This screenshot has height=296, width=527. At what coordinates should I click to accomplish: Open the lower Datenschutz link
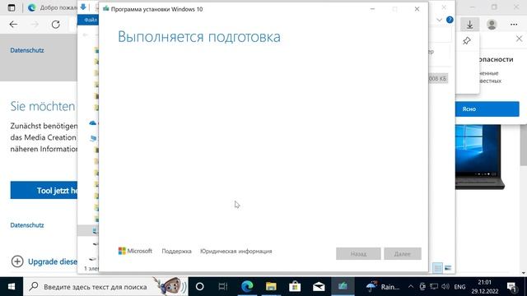point(27,225)
